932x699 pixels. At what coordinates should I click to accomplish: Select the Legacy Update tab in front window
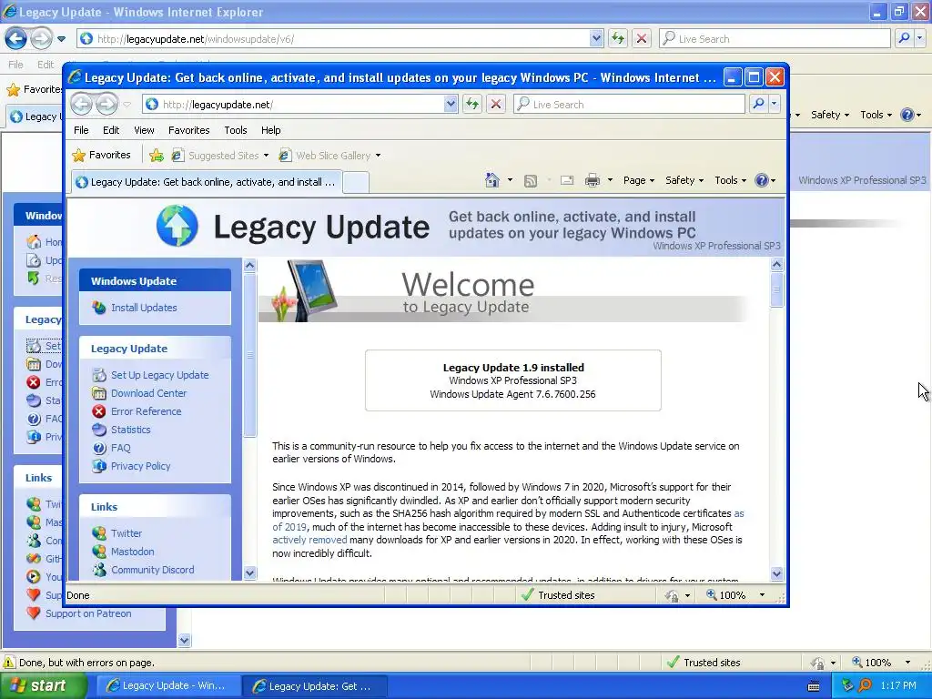pyautogui.click(x=207, y=182)
